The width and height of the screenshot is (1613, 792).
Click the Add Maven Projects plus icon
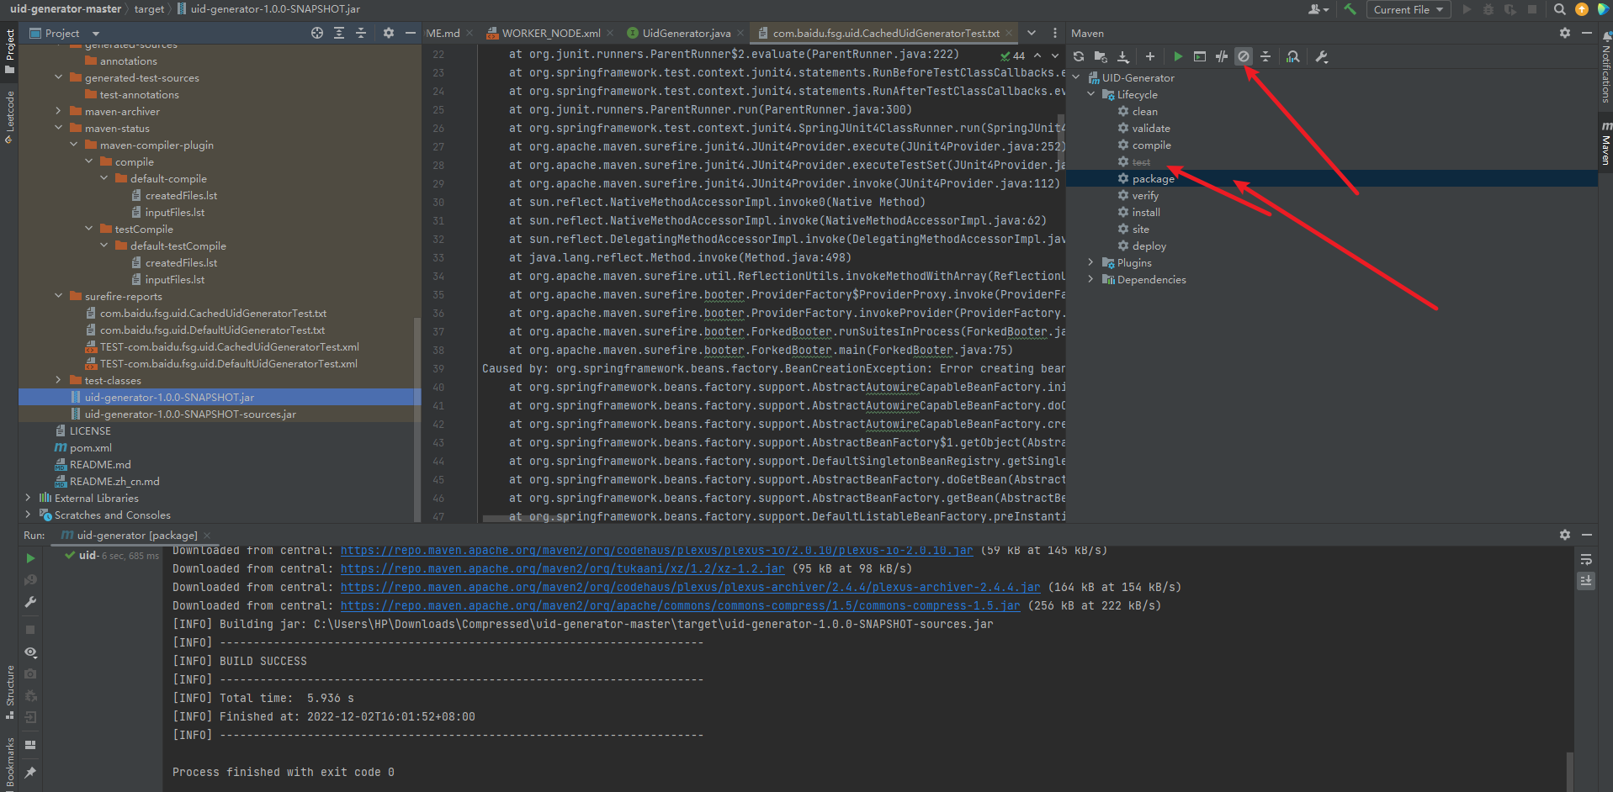click(x=1150, y=57)
